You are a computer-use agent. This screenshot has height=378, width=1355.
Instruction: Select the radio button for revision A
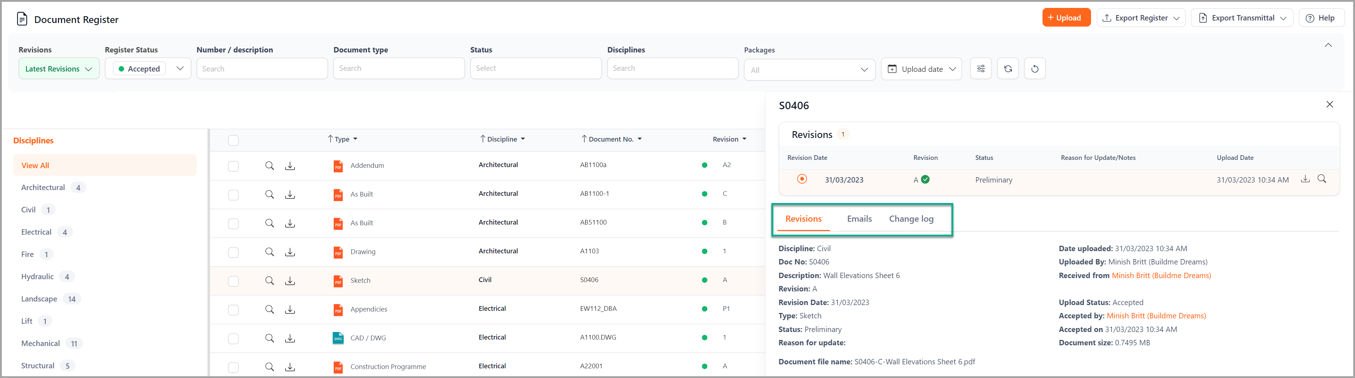[x=802, y=179]
